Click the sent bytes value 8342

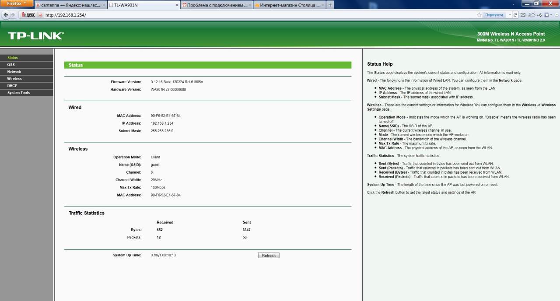tap(247, 230)
